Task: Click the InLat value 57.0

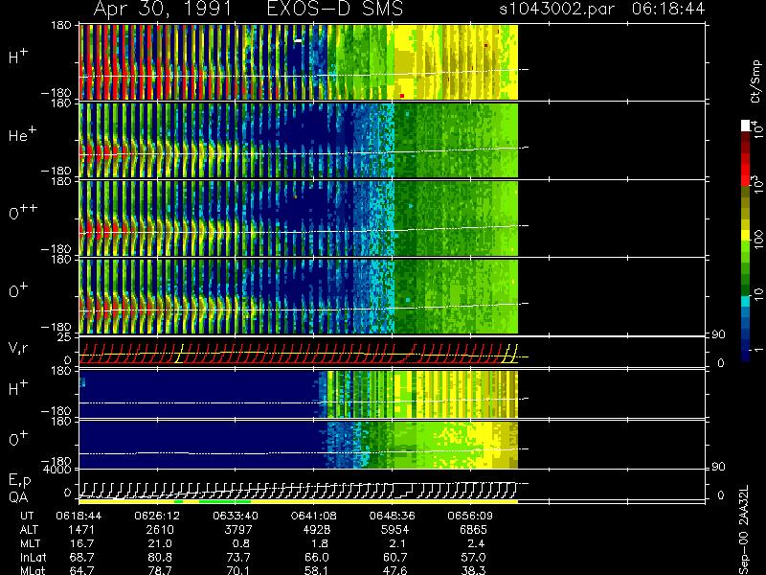Action: 475,557
